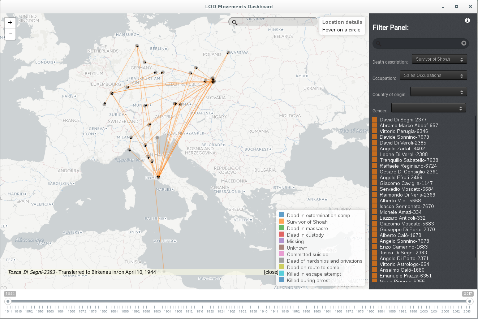This screenshot has width=478, height=319.
Task: Open the info icon in filter panel
Action: click(x=467, y=20)
